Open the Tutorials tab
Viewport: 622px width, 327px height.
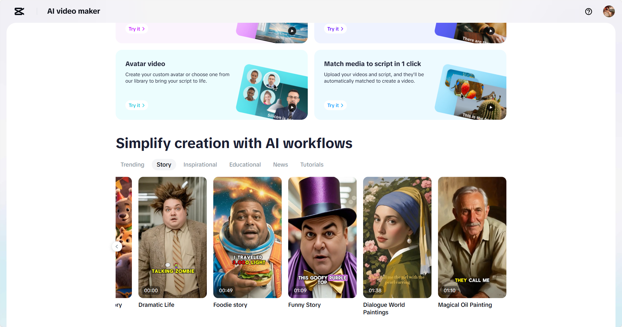(x=312, y=165)
